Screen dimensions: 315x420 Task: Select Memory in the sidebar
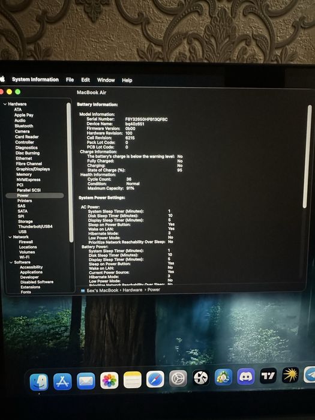pos(24,175)
